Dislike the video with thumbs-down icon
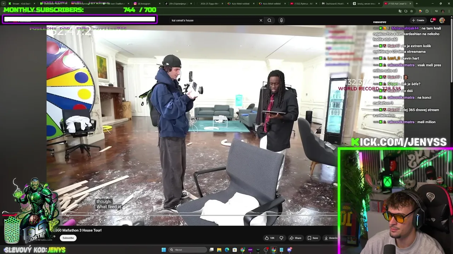This screenshot has width=453, height=254. coord(282,238)
